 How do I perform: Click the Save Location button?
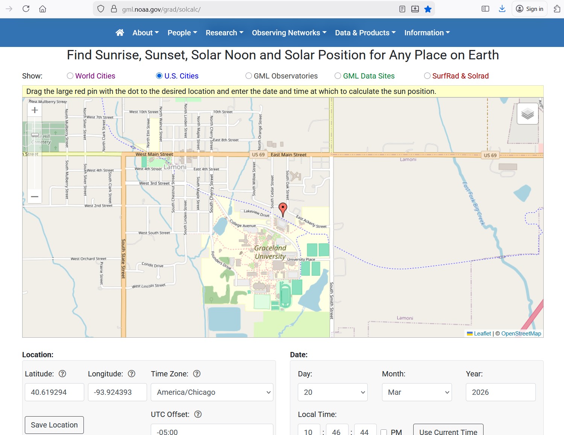coord(54,425)
